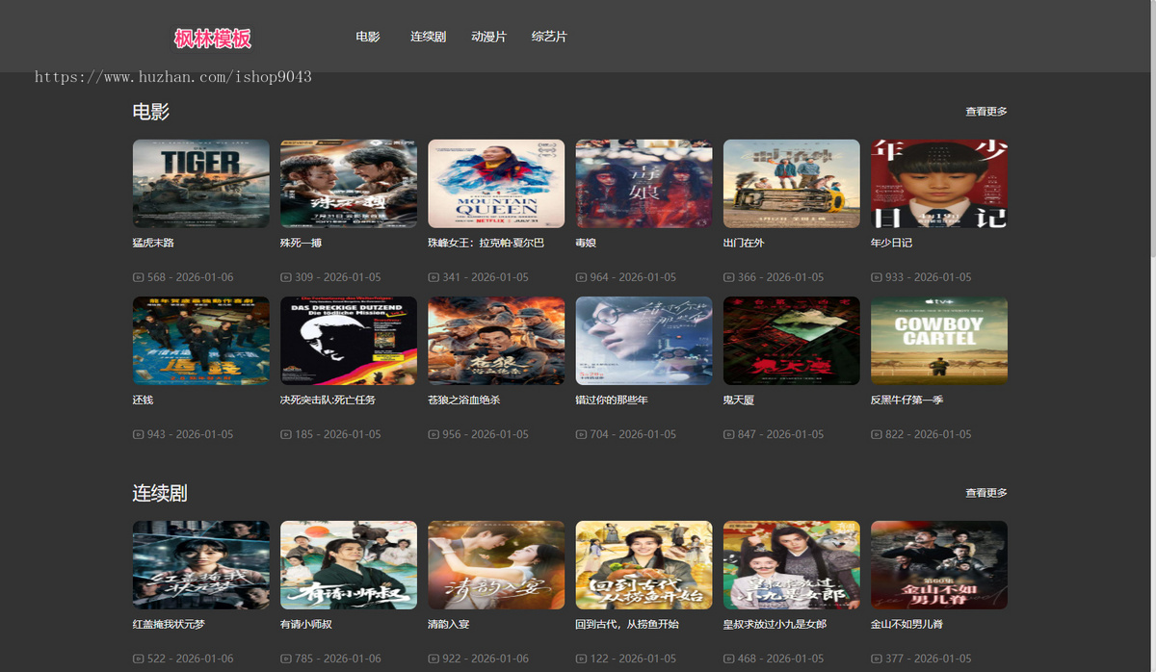Open the 错过你的那些年 poster thumbnail
The width and height of the screenshot is (1156, 672).
644,341
